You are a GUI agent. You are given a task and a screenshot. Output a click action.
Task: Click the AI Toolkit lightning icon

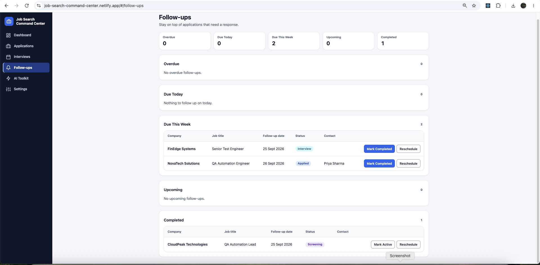(x=8, y=78)
